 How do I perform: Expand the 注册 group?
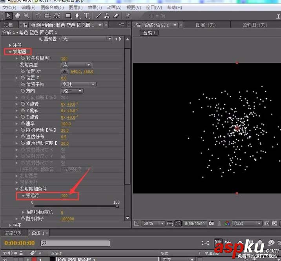coord(10,46)
